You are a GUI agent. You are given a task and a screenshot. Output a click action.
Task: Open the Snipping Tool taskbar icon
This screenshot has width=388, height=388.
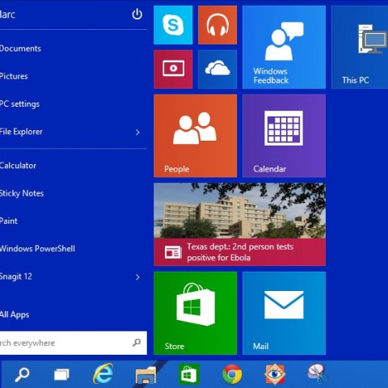point(318,374)
